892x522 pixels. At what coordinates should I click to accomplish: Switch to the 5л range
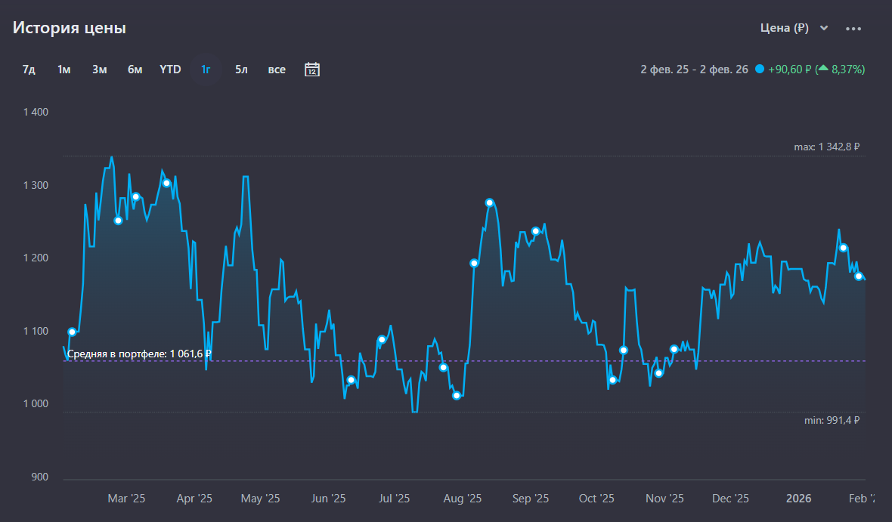(241, 69)
